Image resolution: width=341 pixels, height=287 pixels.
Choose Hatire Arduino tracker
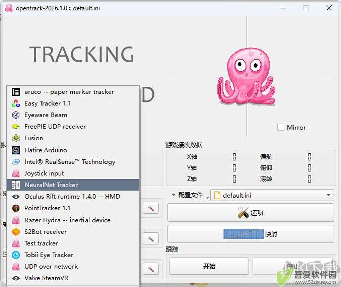pyautogui.click(x=73, y=150)
